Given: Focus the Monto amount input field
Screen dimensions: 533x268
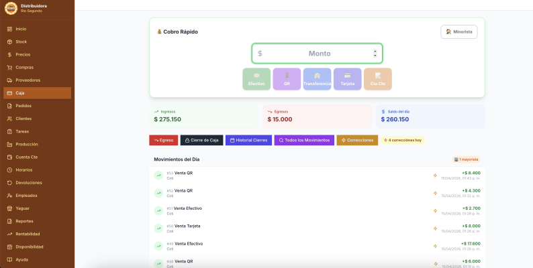Looking at the screenshot, I should [317, 54].
